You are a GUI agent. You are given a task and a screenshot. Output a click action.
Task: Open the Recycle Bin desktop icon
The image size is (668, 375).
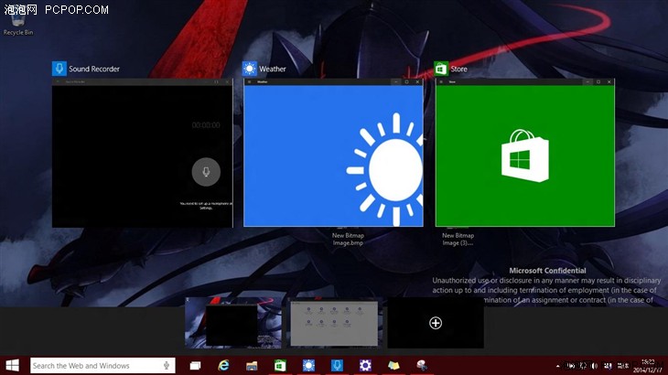pos(17,22)
